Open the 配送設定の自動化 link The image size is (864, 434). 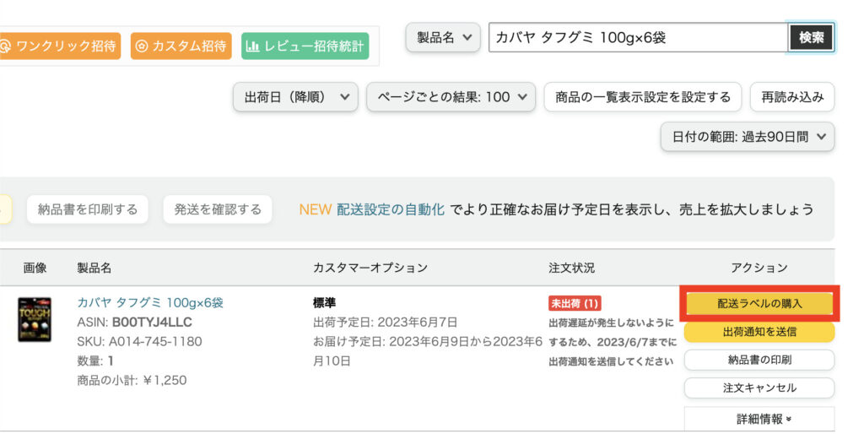[x=390, y=209]
